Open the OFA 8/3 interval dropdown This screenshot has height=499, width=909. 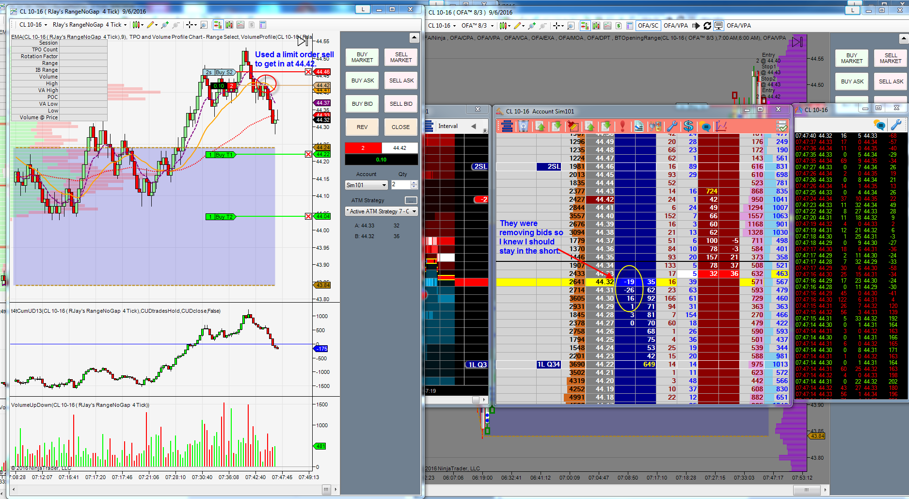[478, 26]
